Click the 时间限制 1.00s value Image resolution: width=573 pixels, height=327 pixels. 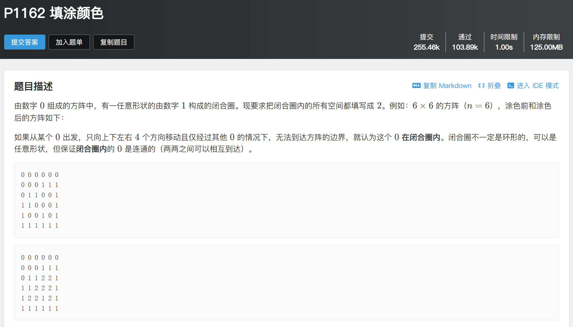tap(504, 47)
